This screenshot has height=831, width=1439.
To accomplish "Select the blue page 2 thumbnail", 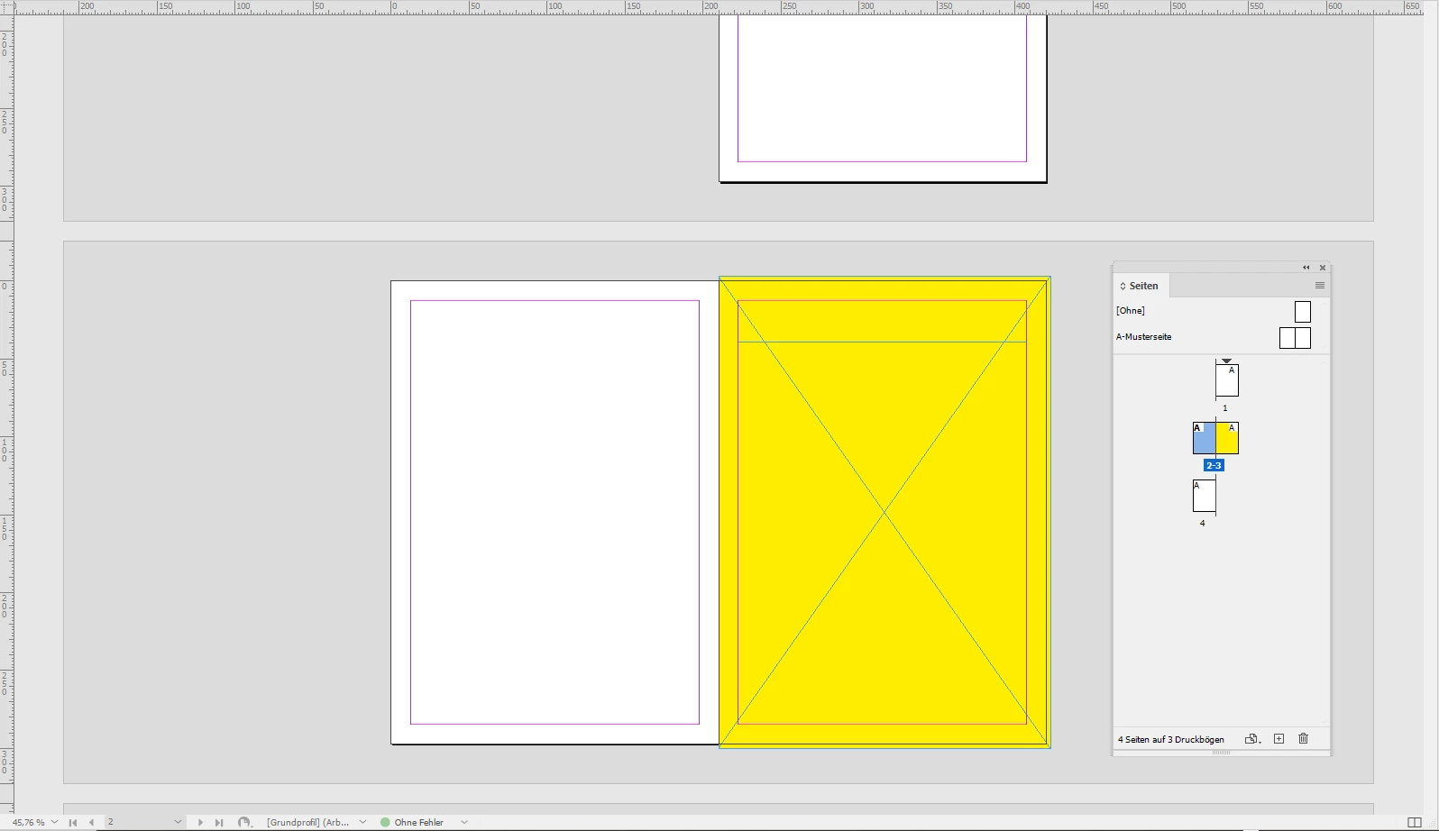I will pos(1204,438).
